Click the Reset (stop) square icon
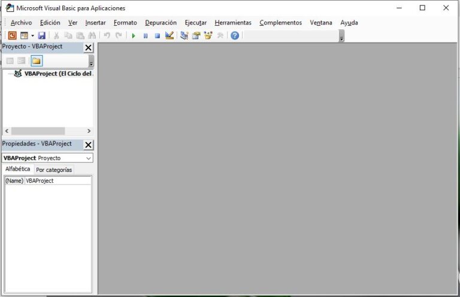The width and height of the screenshot is (460, 297). [158, 36]
